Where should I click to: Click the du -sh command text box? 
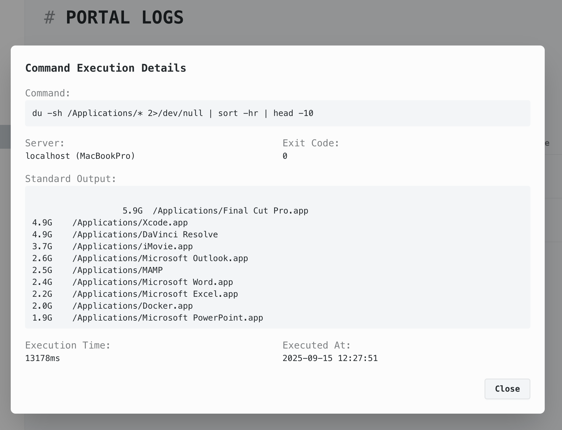tap(173, 113)
